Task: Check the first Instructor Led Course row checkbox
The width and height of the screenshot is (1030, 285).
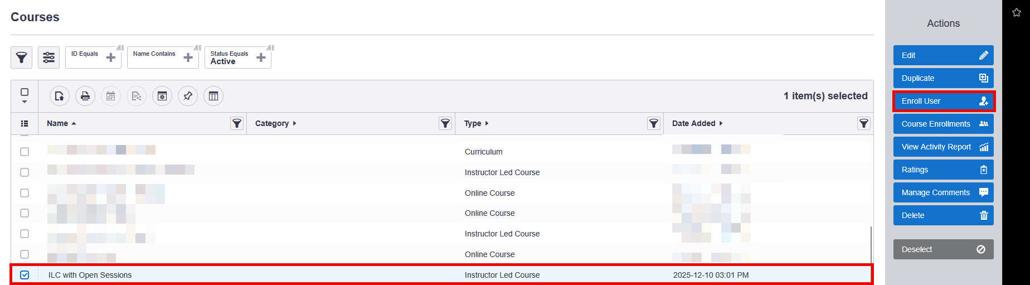Action: click(x=25, y=172)
